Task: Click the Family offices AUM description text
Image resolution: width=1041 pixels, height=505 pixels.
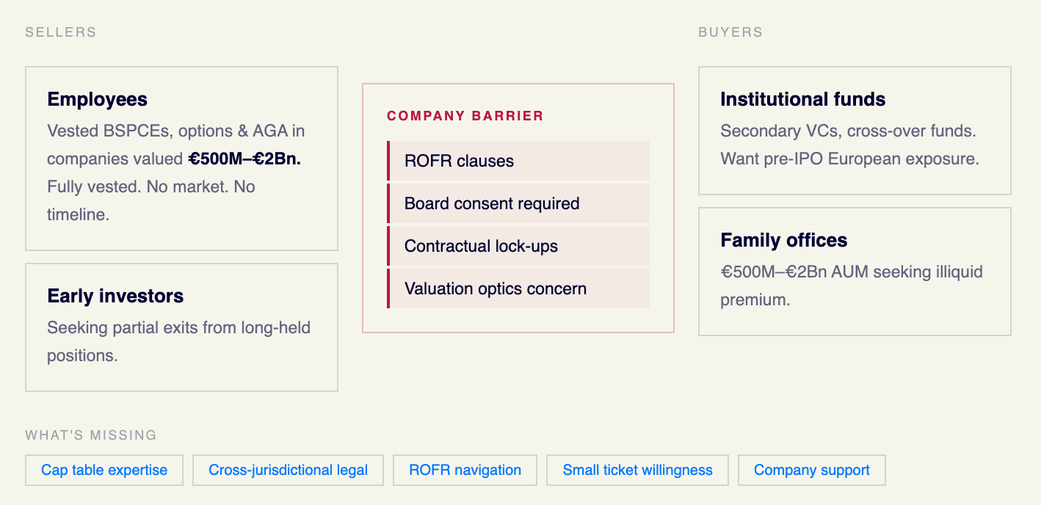Action: pos(852,286)
